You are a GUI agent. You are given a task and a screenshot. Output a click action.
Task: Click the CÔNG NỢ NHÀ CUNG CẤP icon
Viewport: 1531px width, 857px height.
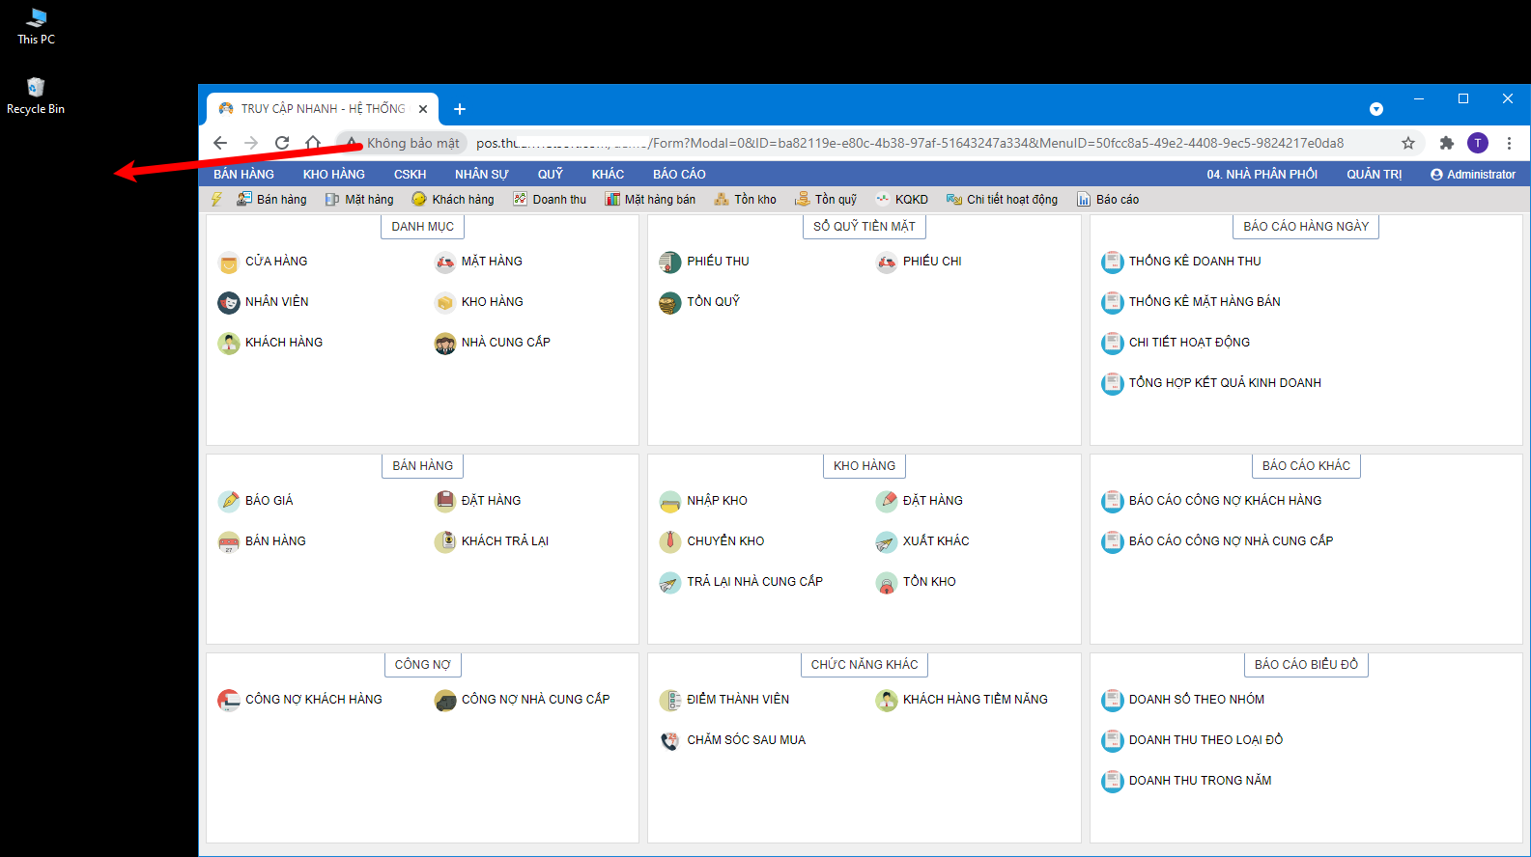[445, 701]
